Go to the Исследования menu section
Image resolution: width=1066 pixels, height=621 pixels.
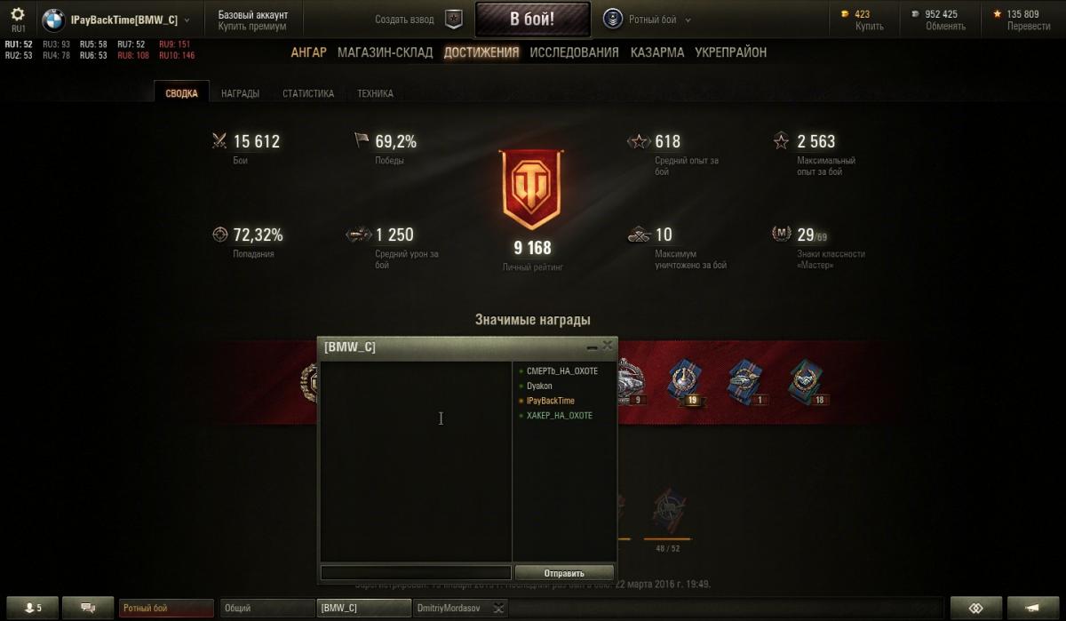click(x=574, y=52)
